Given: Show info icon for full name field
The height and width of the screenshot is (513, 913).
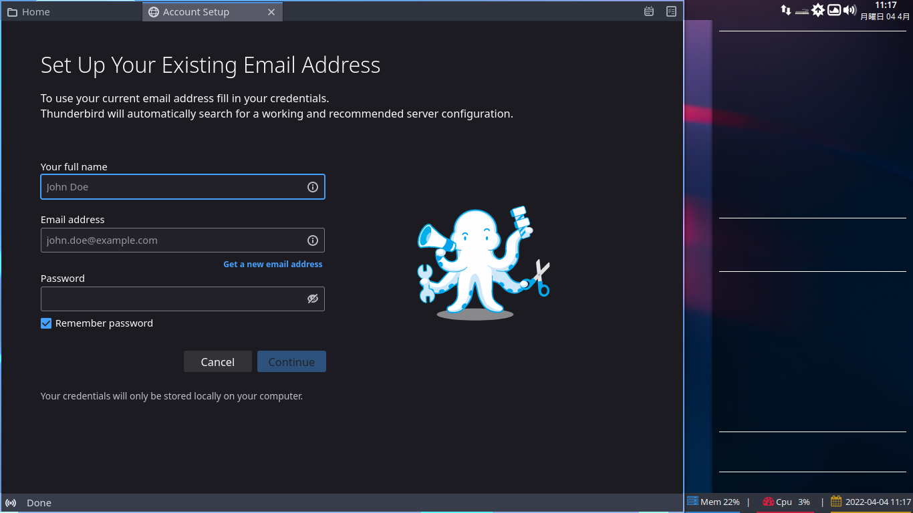Looking at the screenshot, I should [x=312, y=187].
